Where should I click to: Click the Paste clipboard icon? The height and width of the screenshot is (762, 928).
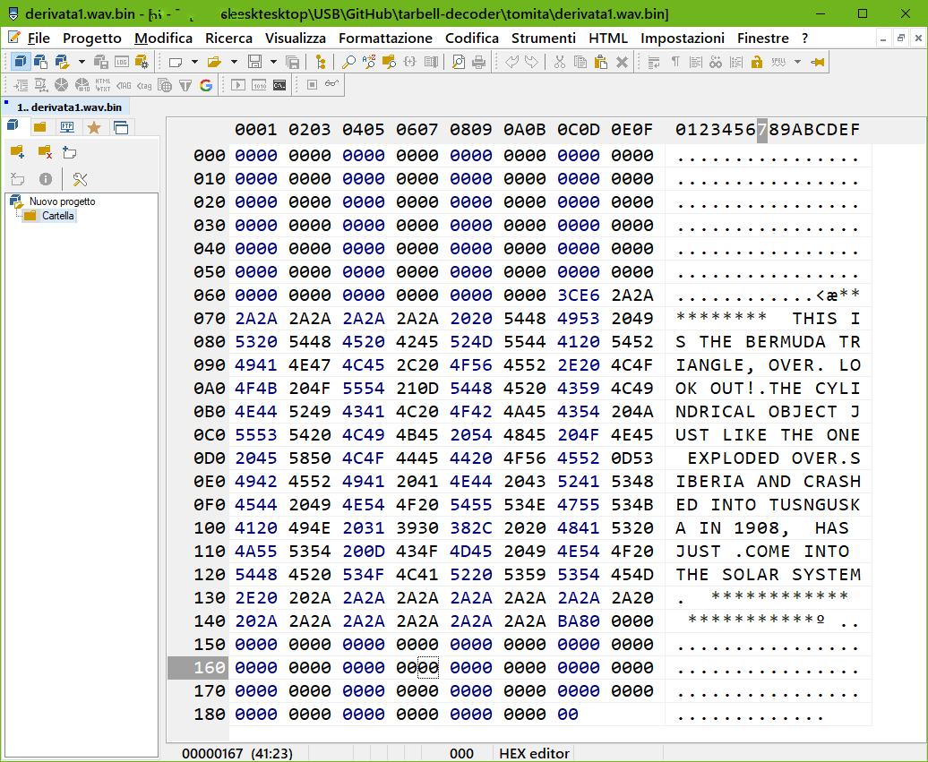click(x=601, y=62)
